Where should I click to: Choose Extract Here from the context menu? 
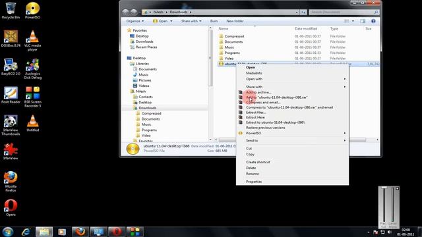(x=292, y=117)
